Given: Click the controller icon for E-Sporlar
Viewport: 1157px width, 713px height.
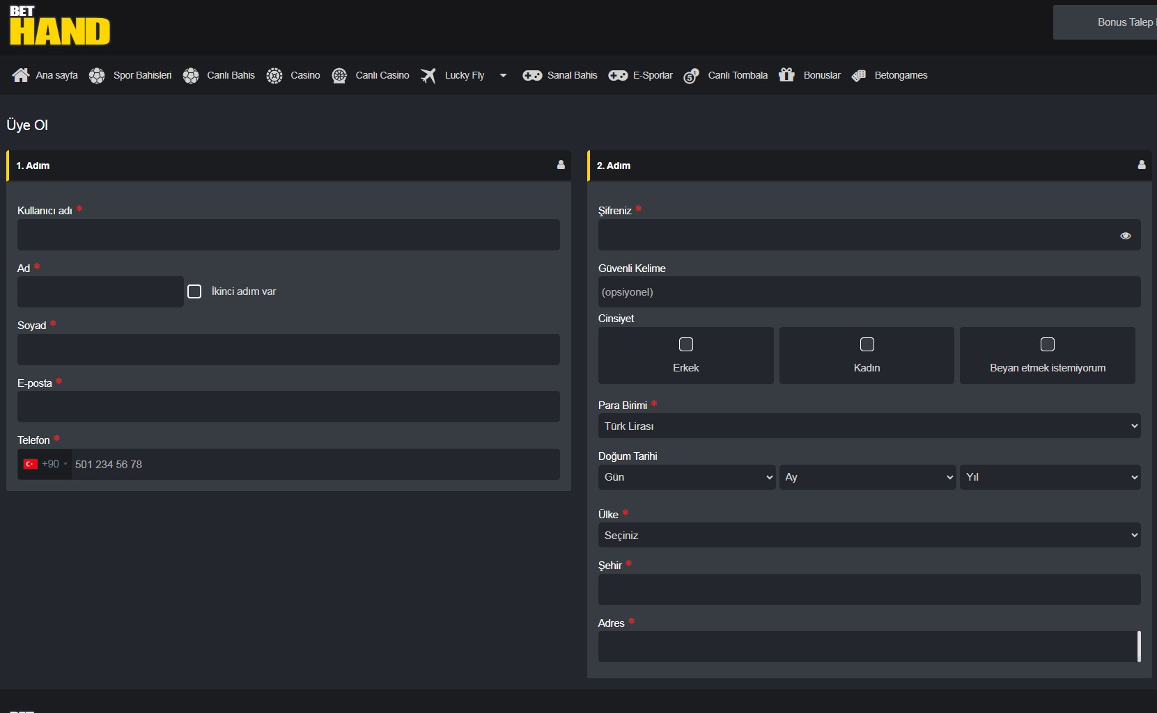Looking at the screenshot, I should pyautogui.click(x=618, y=75).
